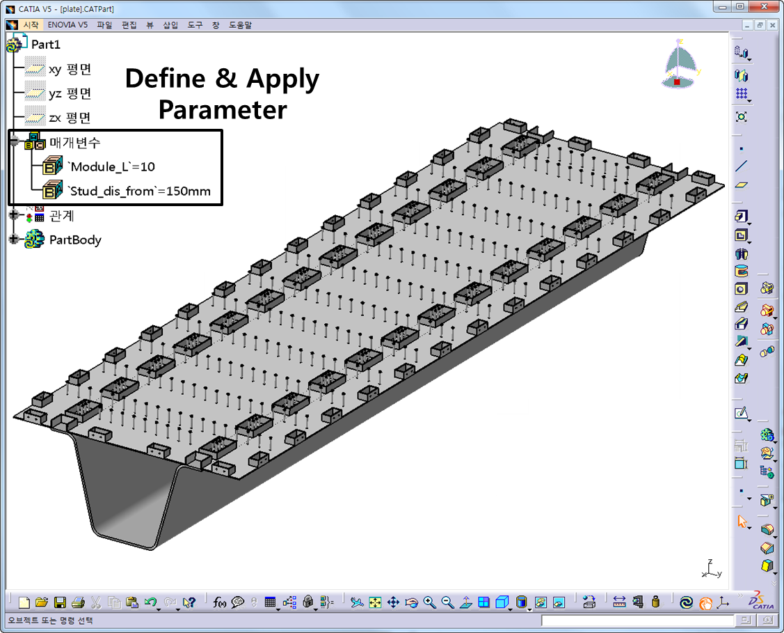Screen dimensions: 784x633
Task: Select the yz 평면 plane in tree
Action: 70,93
